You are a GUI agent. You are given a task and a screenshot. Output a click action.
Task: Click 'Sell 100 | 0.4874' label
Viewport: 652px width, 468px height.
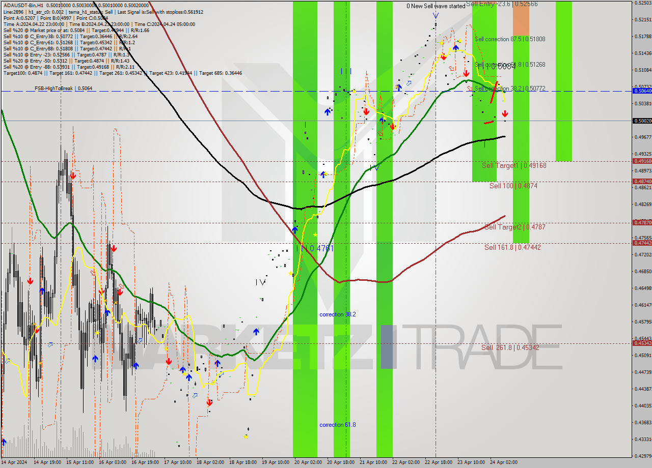[x=513, y=186]
